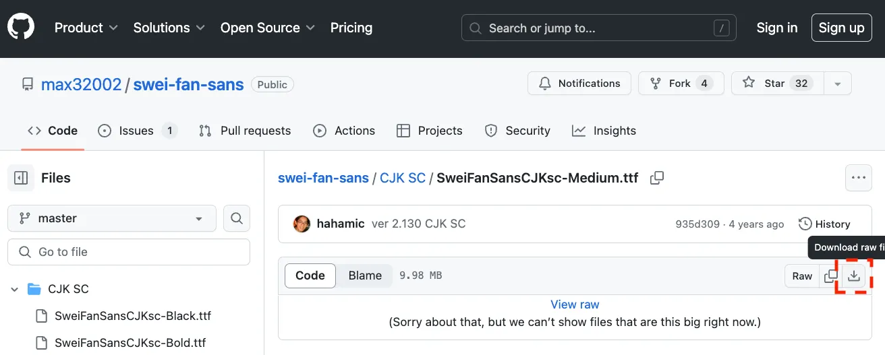This screenshot has height=355, width=885.
Task: Click the Notifications bell button
Action: [579, 84]
